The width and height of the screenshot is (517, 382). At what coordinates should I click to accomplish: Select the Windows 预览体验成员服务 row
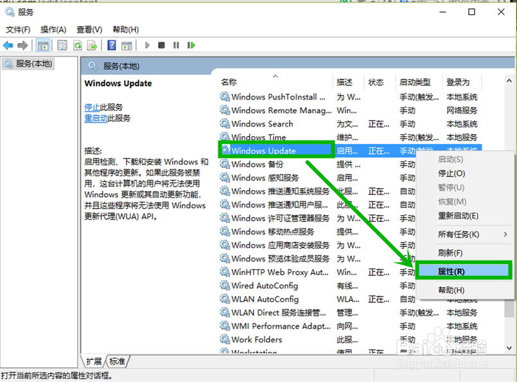[317, 259]
